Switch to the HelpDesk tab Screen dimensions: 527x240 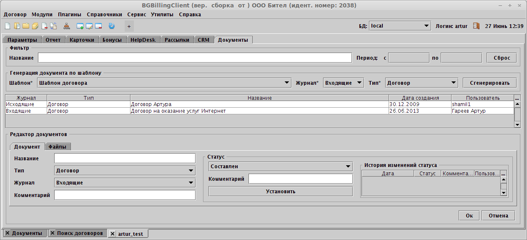click(143, 40)
